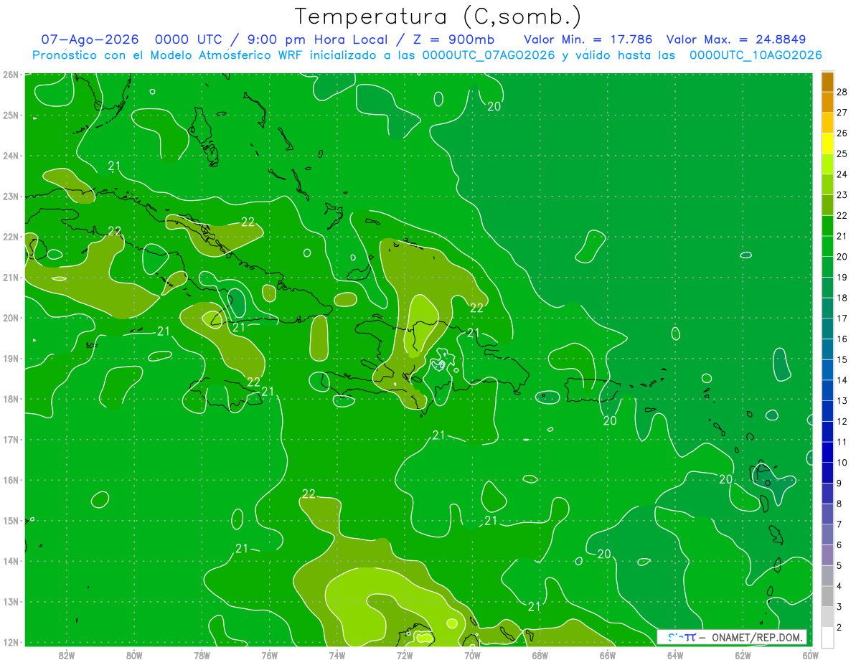The image size is (861, 665).
Task: Click the longitude axis label "80W"
Action: (x=133, y=655)
